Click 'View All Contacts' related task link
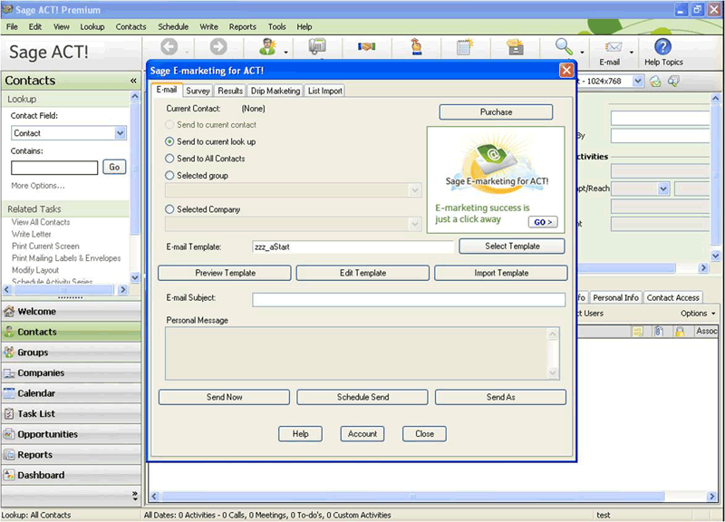The width and height of the screenshot is (725, 522). tap(41, 222)
